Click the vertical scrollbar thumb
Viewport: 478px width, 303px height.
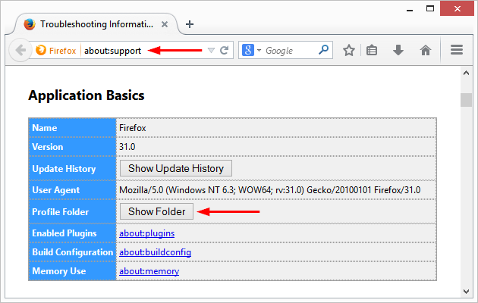pos(466,100)
